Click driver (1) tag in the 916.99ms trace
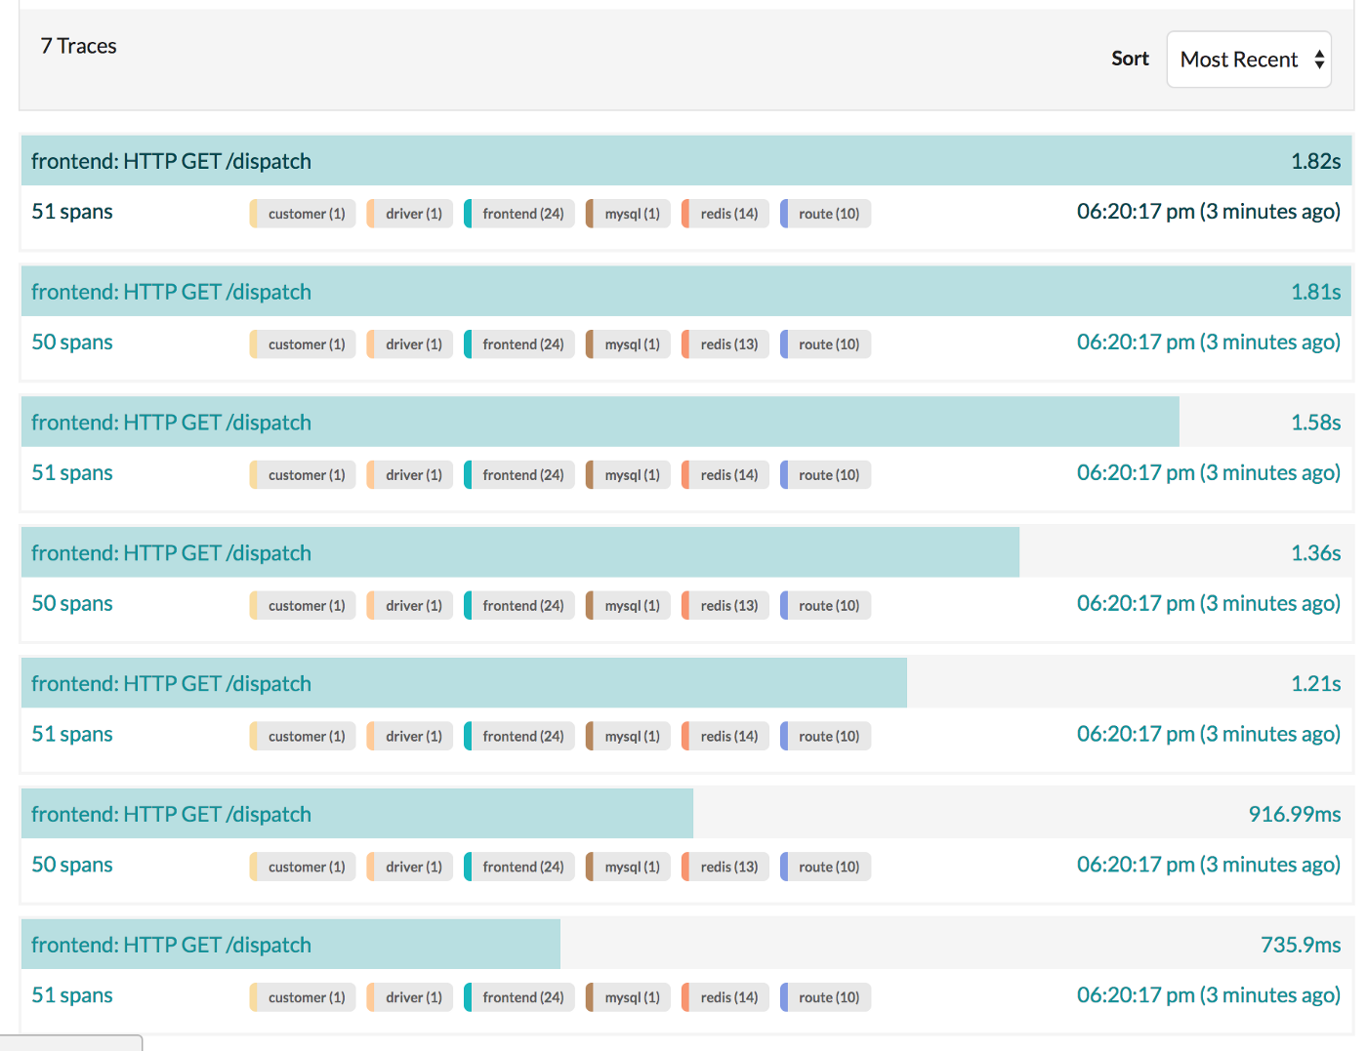The height and width of the screenshot is (1051, 1367). [410, 868]
